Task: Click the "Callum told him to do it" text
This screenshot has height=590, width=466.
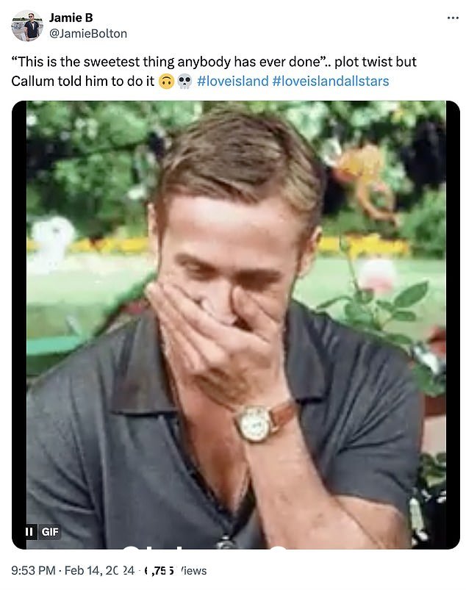Action: point(83,81)
